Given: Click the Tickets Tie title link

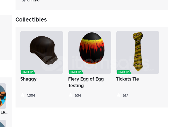Looking at the screenshot, I should (x=127, y=79).
